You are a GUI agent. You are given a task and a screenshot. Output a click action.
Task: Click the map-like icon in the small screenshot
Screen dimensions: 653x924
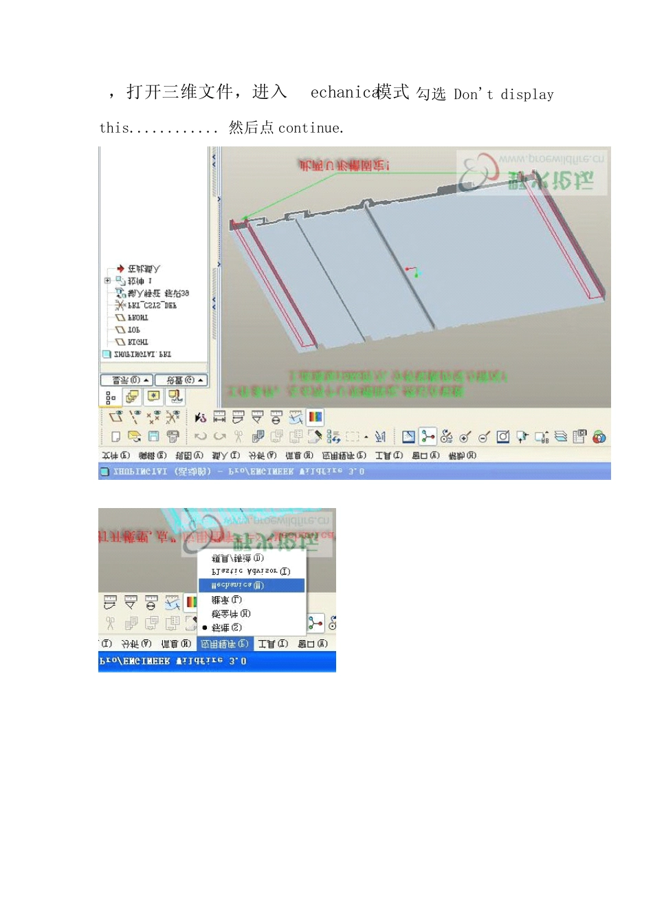coord(173,603)
